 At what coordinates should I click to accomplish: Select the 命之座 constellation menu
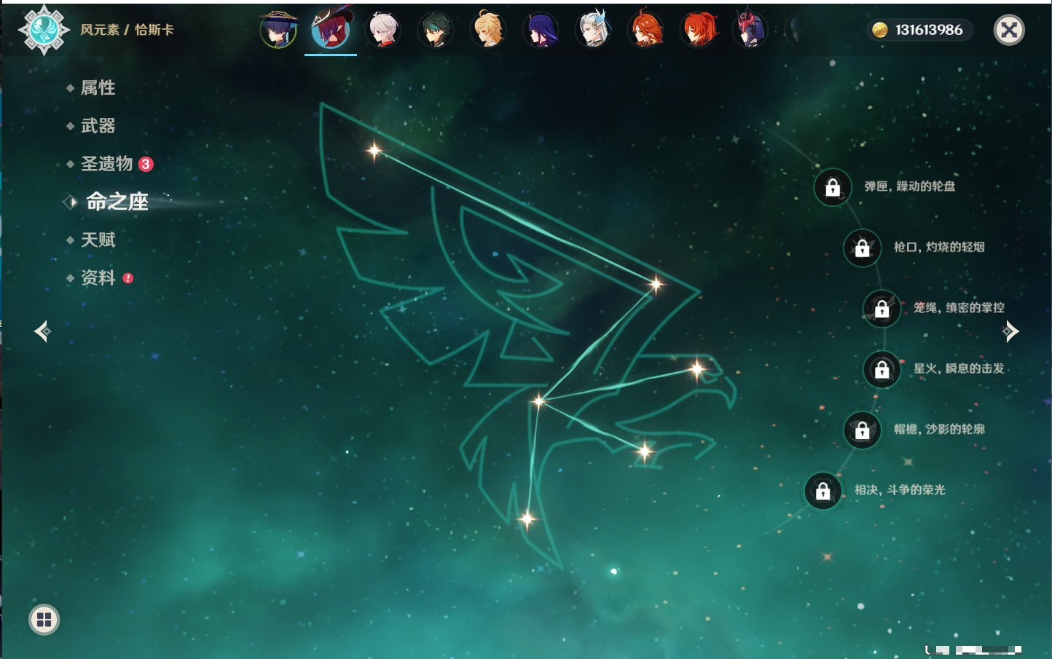tap(117, 202)
